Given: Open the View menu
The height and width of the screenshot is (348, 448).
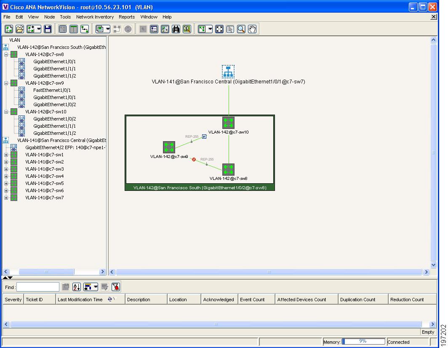Looking at the screenshot, I should coord(33,17).
